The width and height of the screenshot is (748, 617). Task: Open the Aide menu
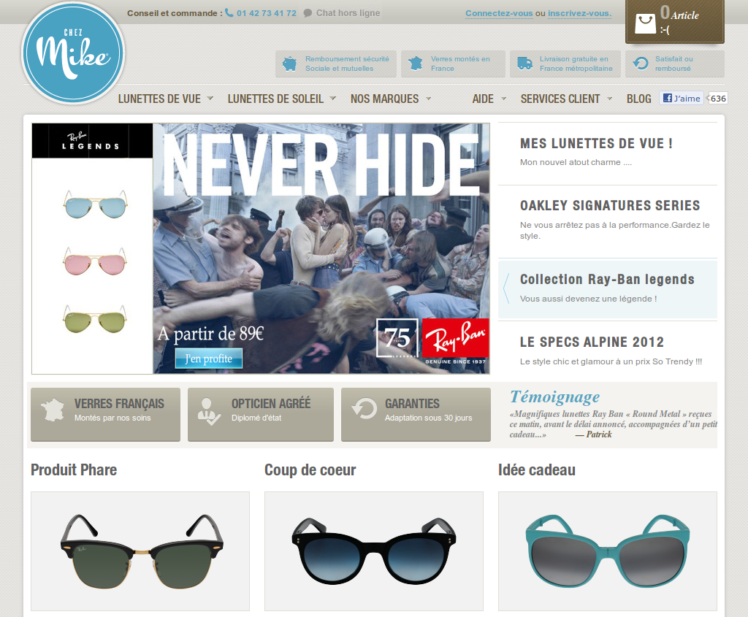click(x=484, y=99)
